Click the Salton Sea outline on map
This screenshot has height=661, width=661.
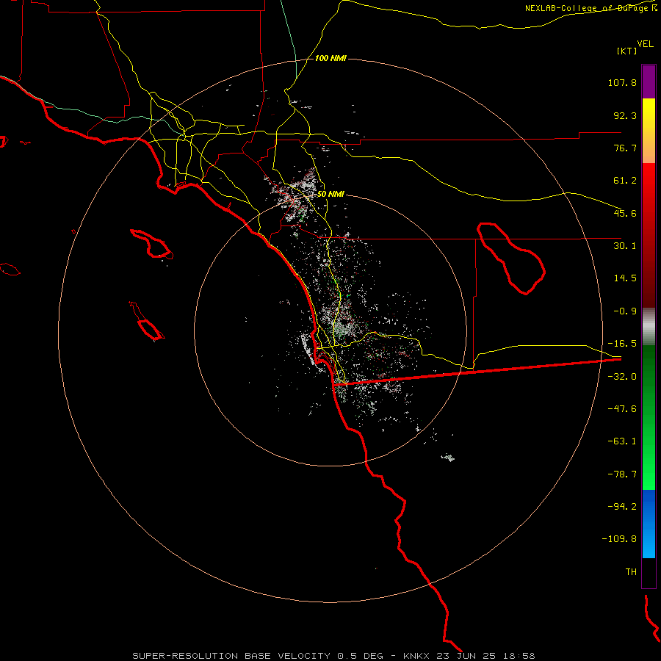click(511, 258)
